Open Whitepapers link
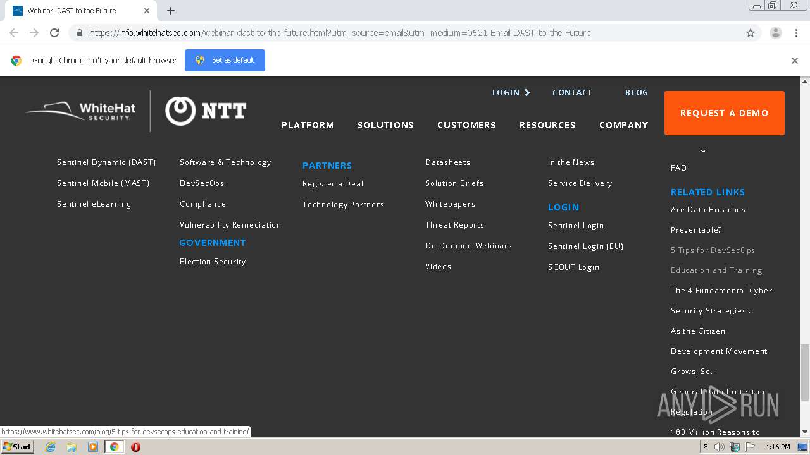The width and height of the screenshot is (810, 455). 450,204
